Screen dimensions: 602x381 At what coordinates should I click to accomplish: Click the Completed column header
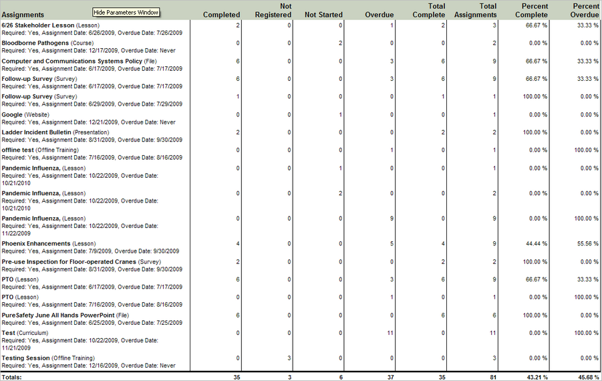[x=221, y=15]
